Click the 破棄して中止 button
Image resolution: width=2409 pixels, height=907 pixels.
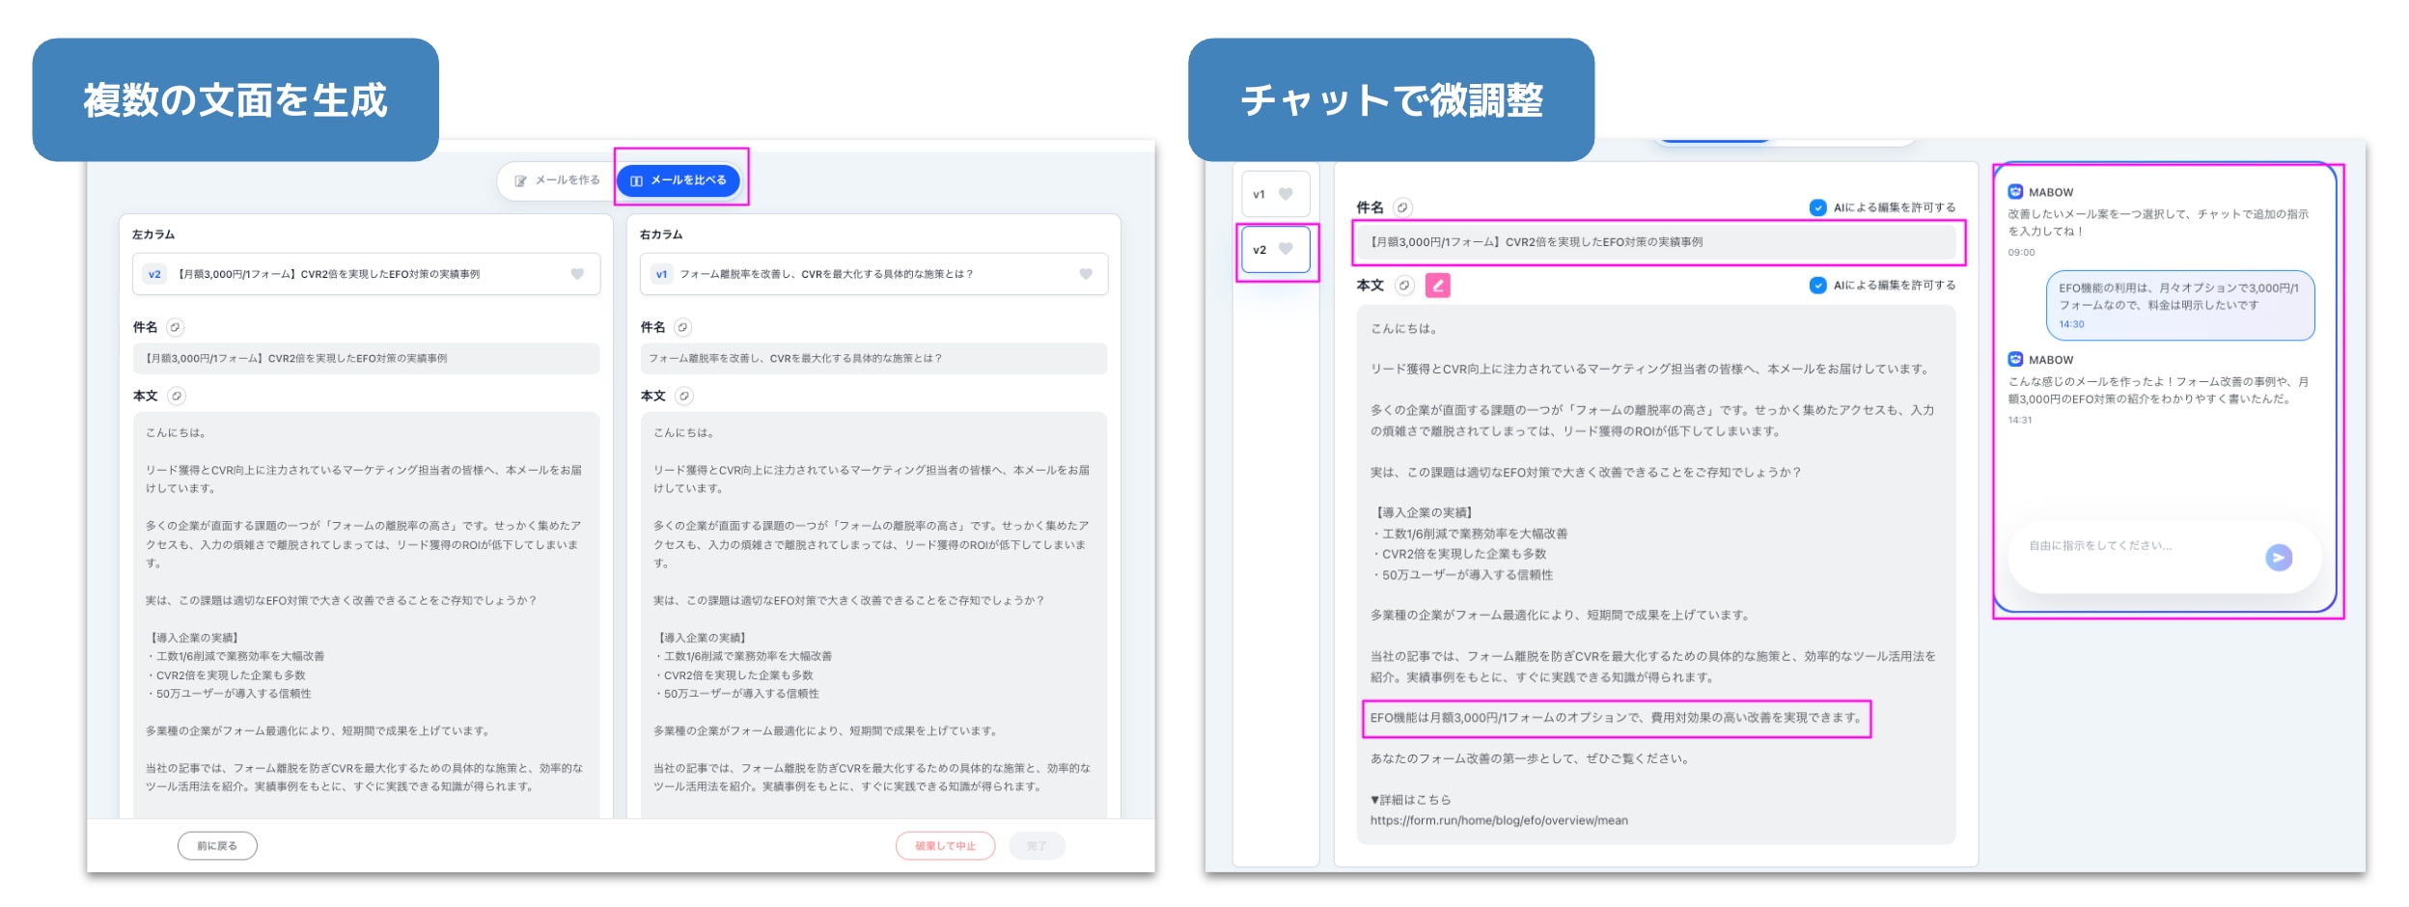click(945, 846)
